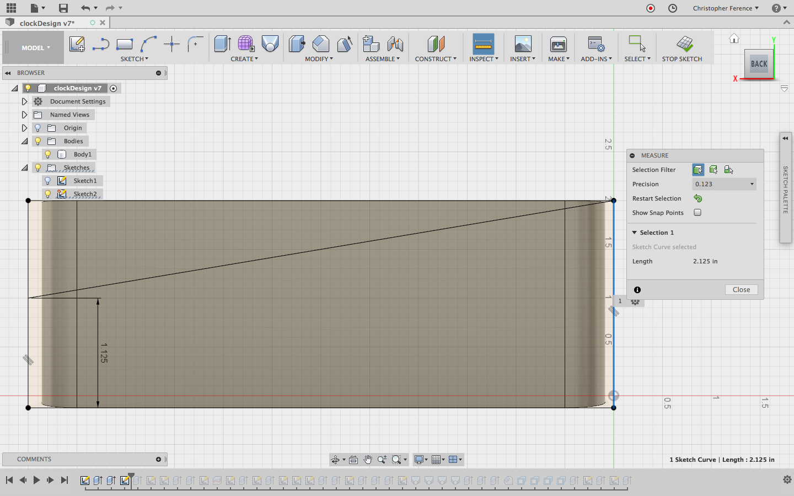
Task: Select the Press Pull tool
Action: coord(297,44)
